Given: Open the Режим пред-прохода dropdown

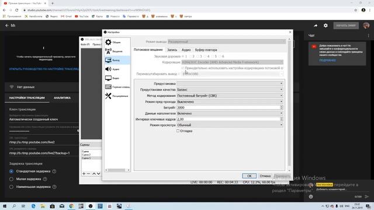Looking at the screenshot, I should [230, 101].
